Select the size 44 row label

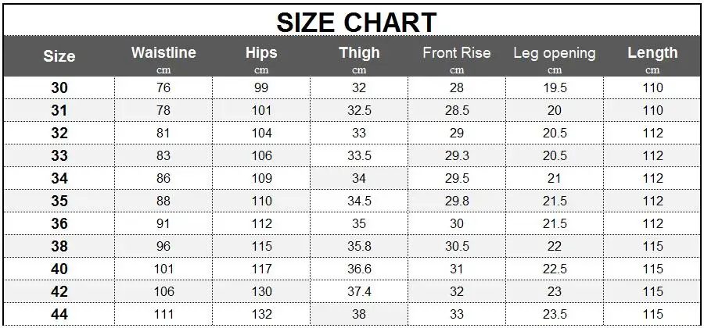[x=59, y=314]
